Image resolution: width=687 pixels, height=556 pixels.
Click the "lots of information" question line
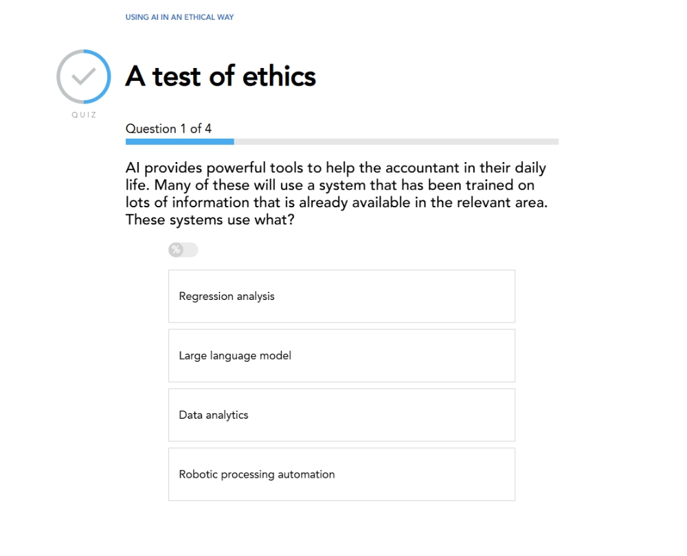[x=336, y=203]
